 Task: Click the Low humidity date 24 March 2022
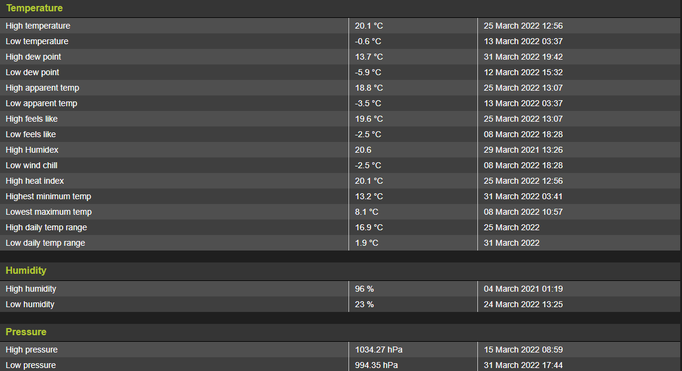pyautogui.click(x=523, y=304)
